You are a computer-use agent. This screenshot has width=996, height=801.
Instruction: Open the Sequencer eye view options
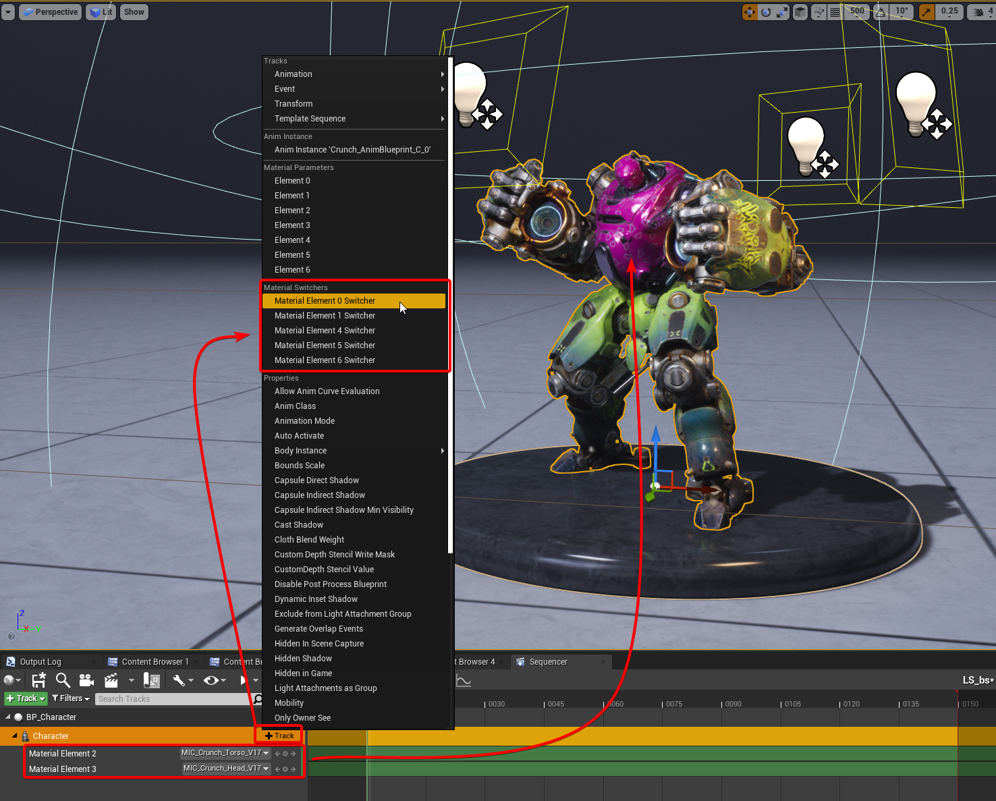[x=215, y=680]
